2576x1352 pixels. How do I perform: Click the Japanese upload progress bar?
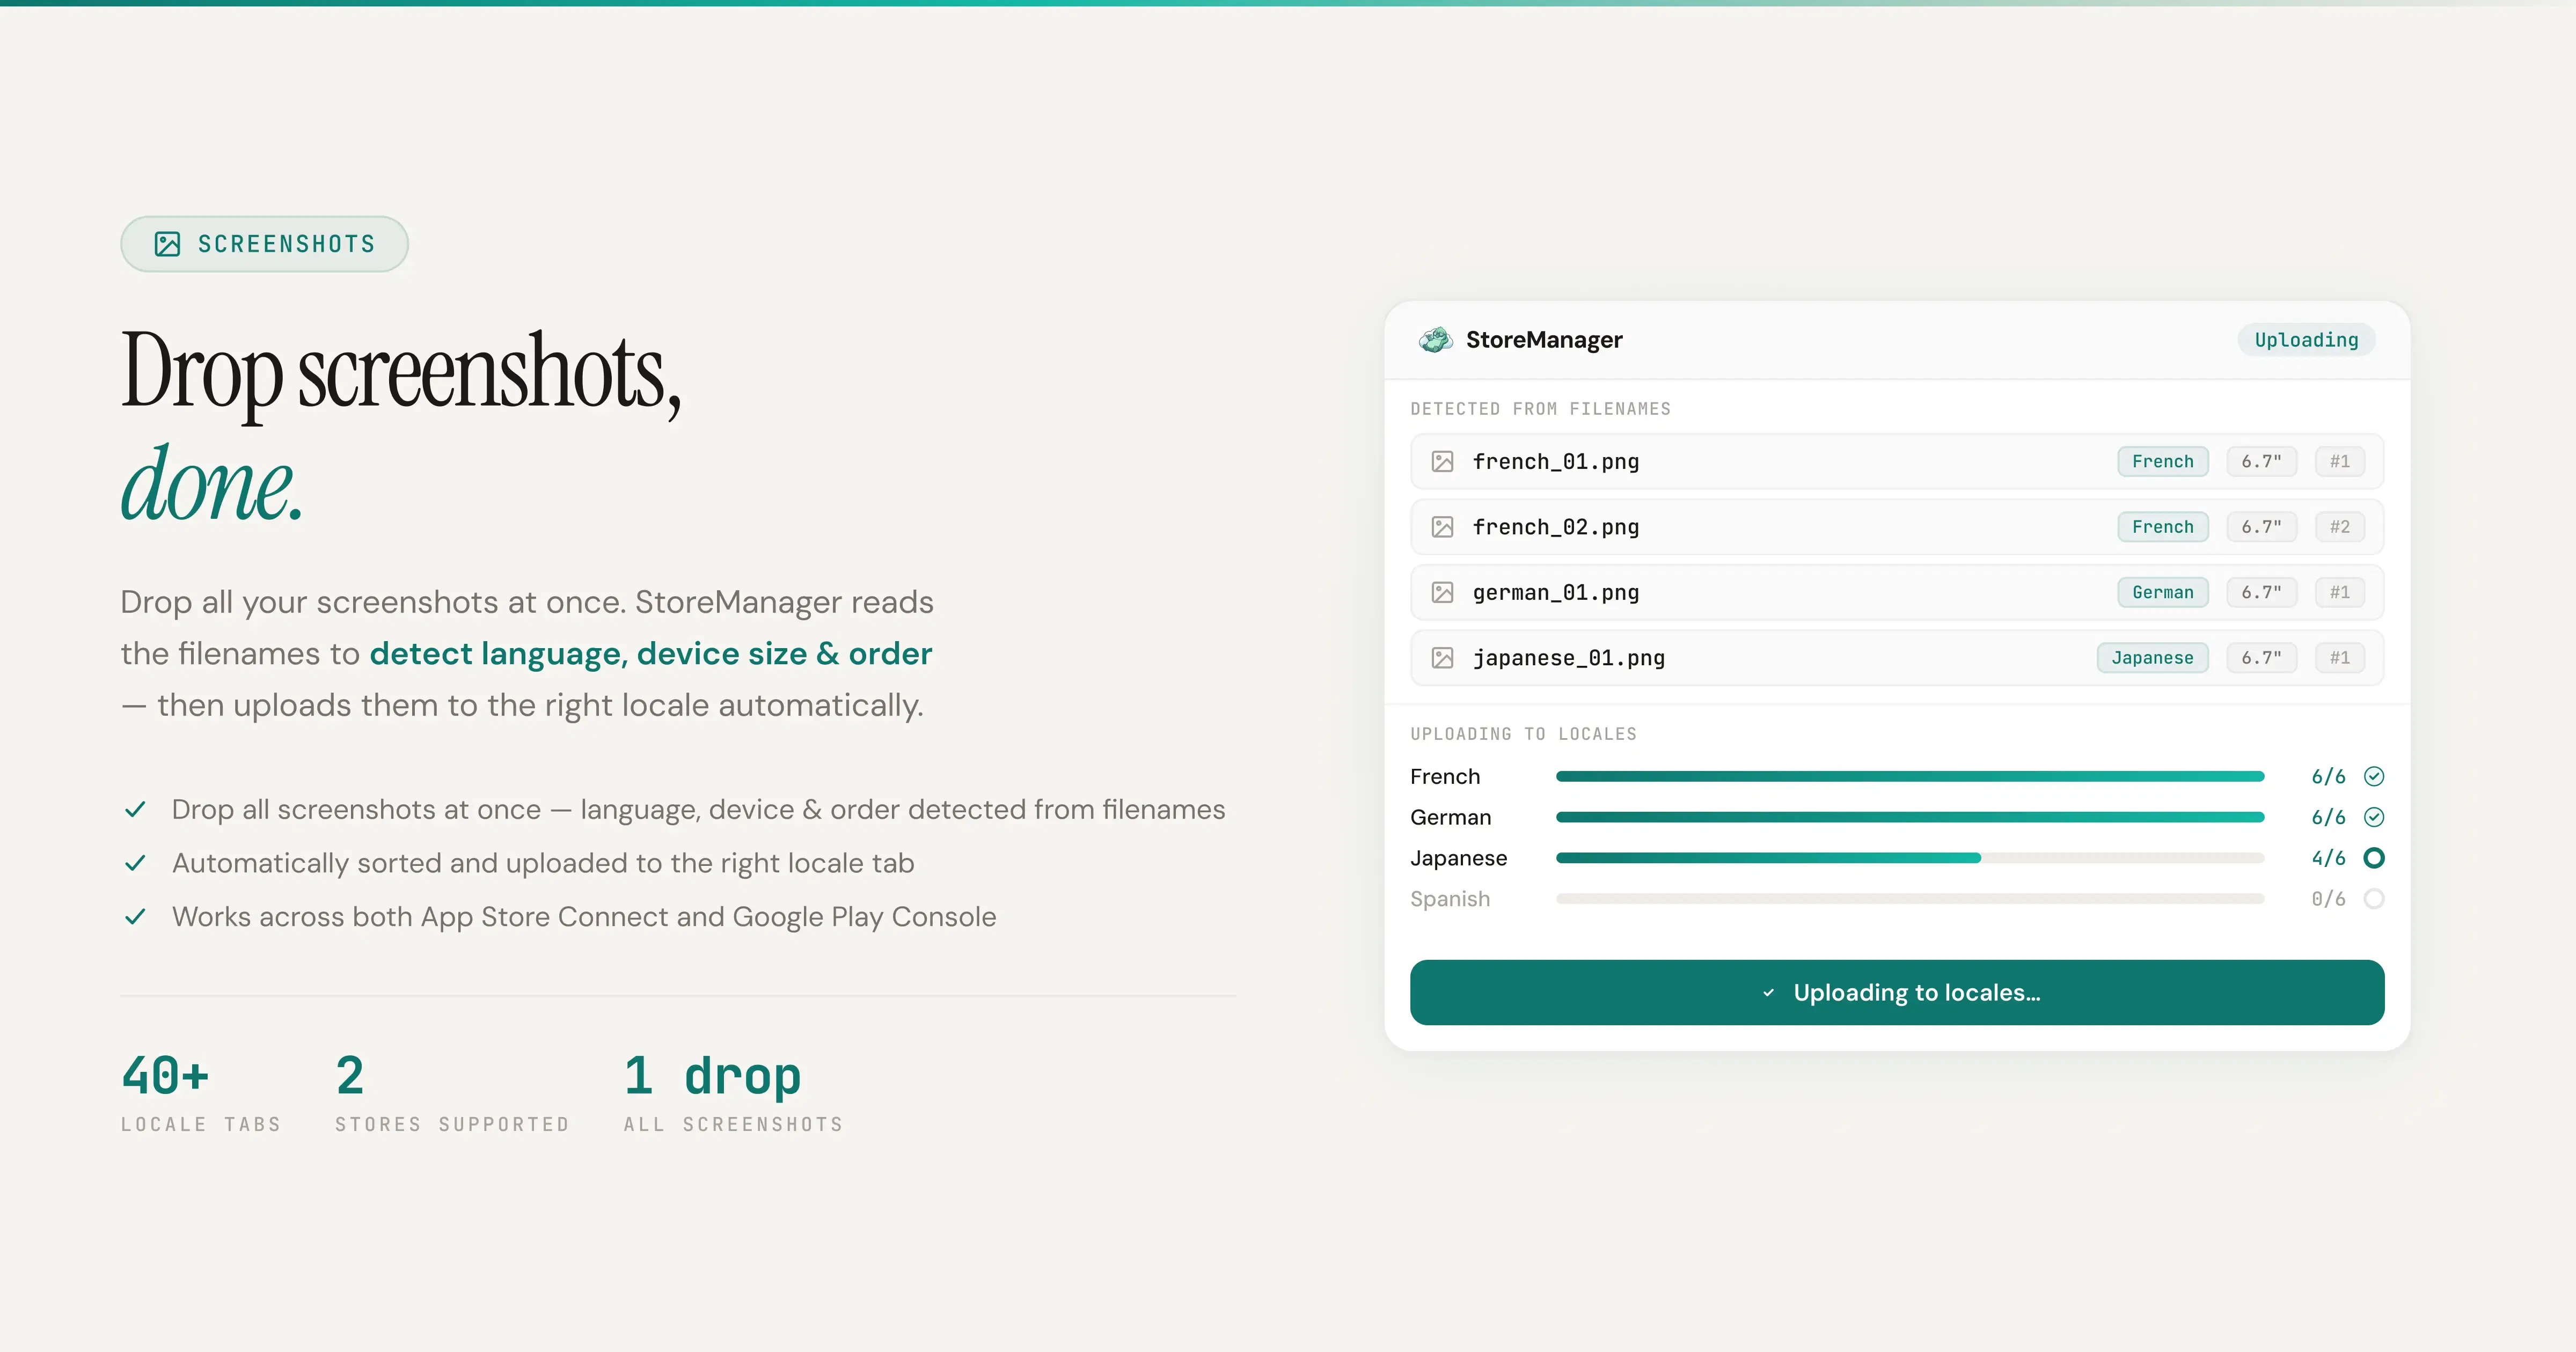(x=1910, y=858)
